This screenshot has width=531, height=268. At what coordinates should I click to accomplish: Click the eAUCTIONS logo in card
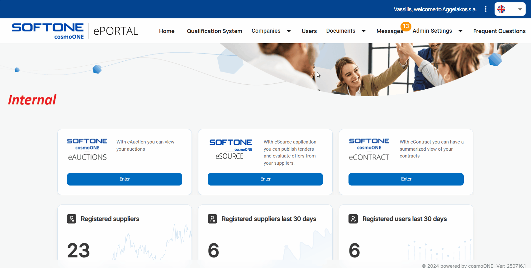(x=87, y=150)
